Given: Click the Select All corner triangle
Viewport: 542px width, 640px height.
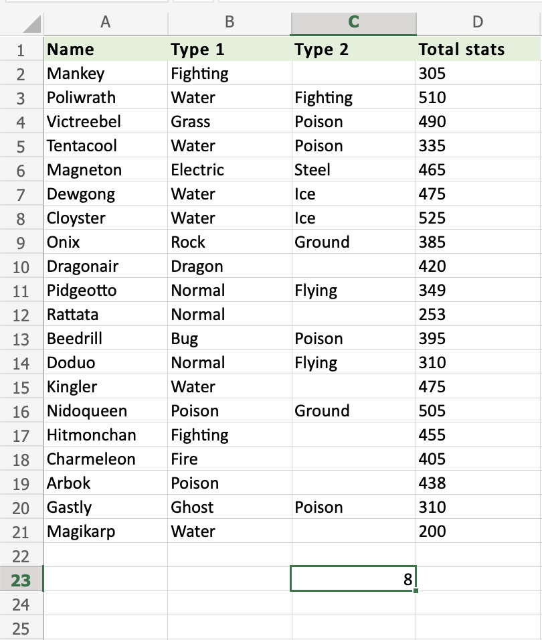Looking at the screenshot, I should (29, 24).
